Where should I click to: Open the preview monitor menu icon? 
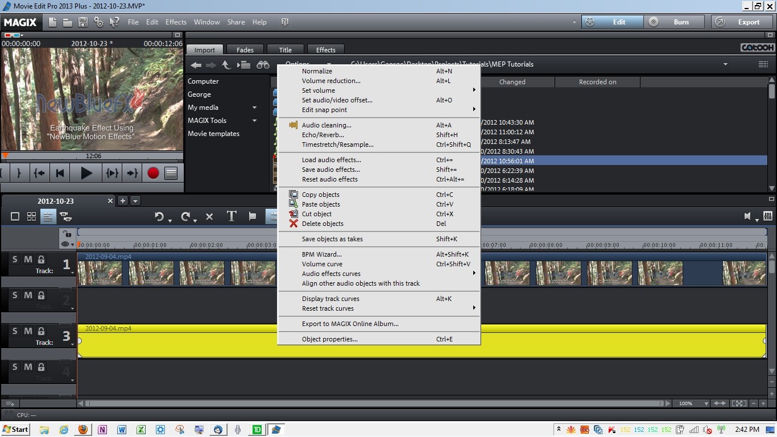pyautogui.click(x=171, y=173)
